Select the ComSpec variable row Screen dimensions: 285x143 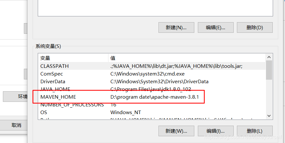tap(152, 74)
